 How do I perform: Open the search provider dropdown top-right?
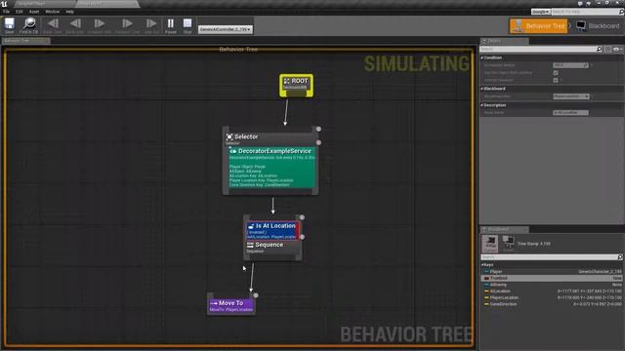click(541, 12)
